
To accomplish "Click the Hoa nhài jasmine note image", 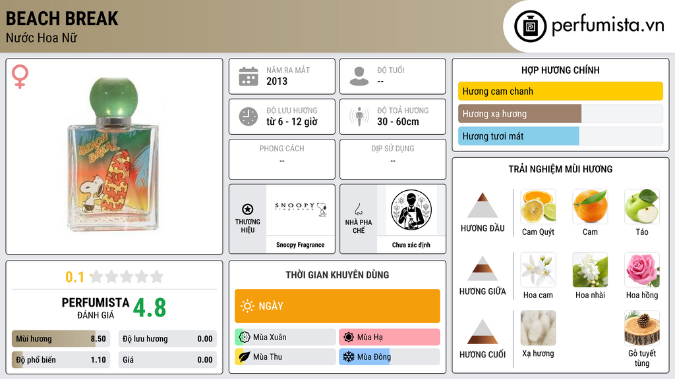I will pyautogui.click(x=590, y=270).
